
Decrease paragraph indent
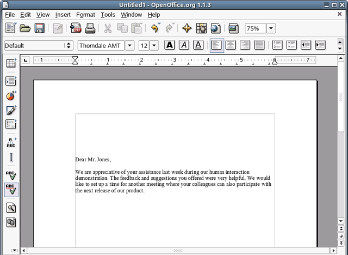pyautogui.click(x=306, y=45)
